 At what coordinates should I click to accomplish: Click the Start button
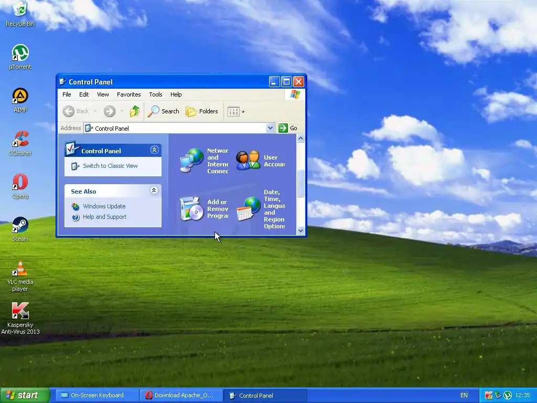(25, 395)
